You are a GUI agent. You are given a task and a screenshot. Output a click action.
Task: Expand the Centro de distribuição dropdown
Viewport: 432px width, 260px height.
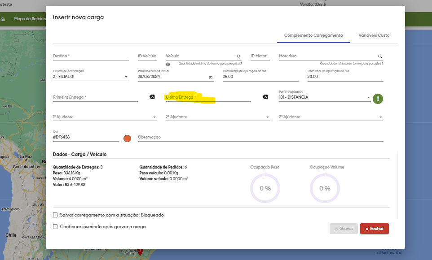pyautogui.click(x=126, y=77)
